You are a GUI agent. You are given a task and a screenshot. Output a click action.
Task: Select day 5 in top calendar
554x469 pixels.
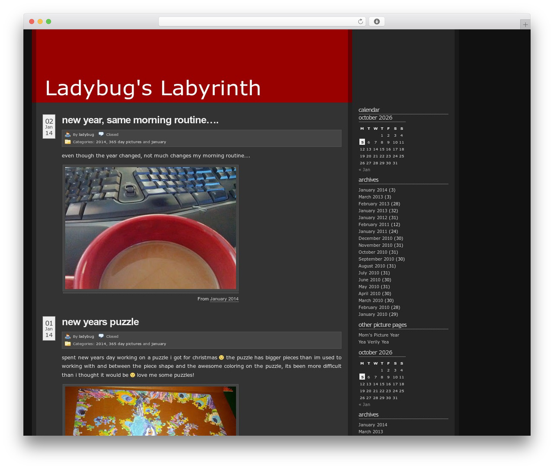(362, 142)
